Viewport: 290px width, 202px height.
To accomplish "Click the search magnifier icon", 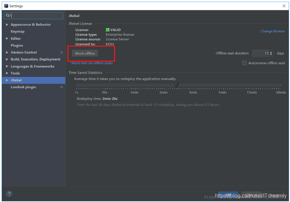I will [x=8, y=15].
